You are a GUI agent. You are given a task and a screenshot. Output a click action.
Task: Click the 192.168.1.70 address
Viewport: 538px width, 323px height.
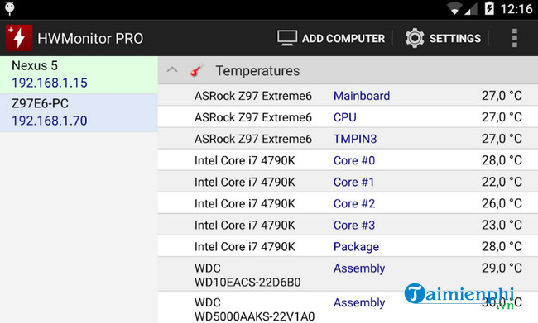pyautogui.click(x=50, y=121)
